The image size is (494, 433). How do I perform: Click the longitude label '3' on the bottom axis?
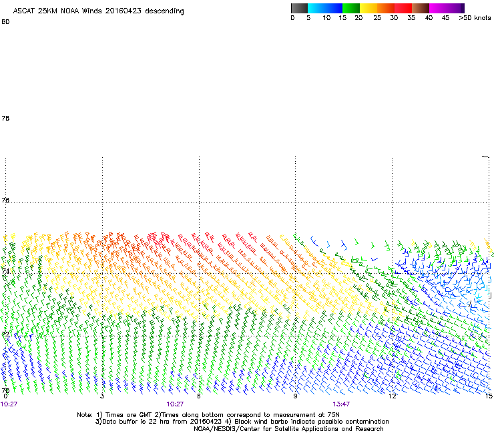pyautogui.click(x=102, y=396)
